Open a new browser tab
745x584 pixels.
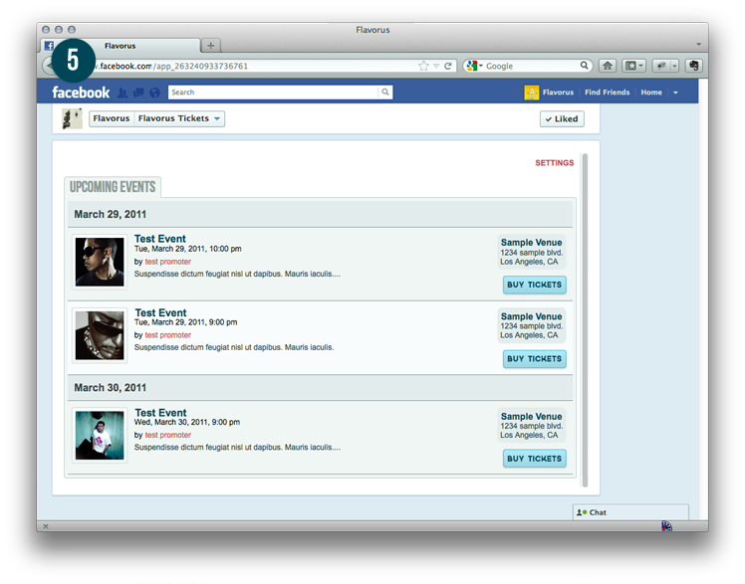coord(210,46)
